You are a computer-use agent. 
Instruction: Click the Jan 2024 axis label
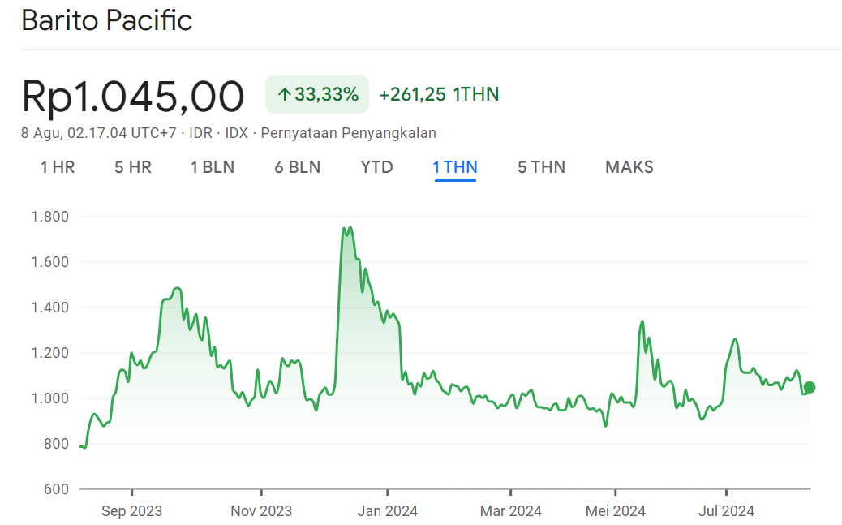coord(387,511)
